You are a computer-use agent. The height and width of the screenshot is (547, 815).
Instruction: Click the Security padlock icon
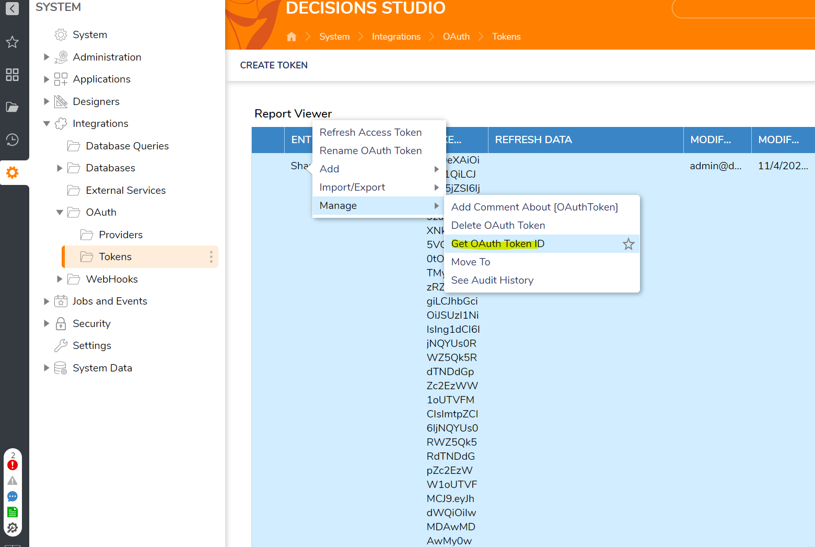61,323
